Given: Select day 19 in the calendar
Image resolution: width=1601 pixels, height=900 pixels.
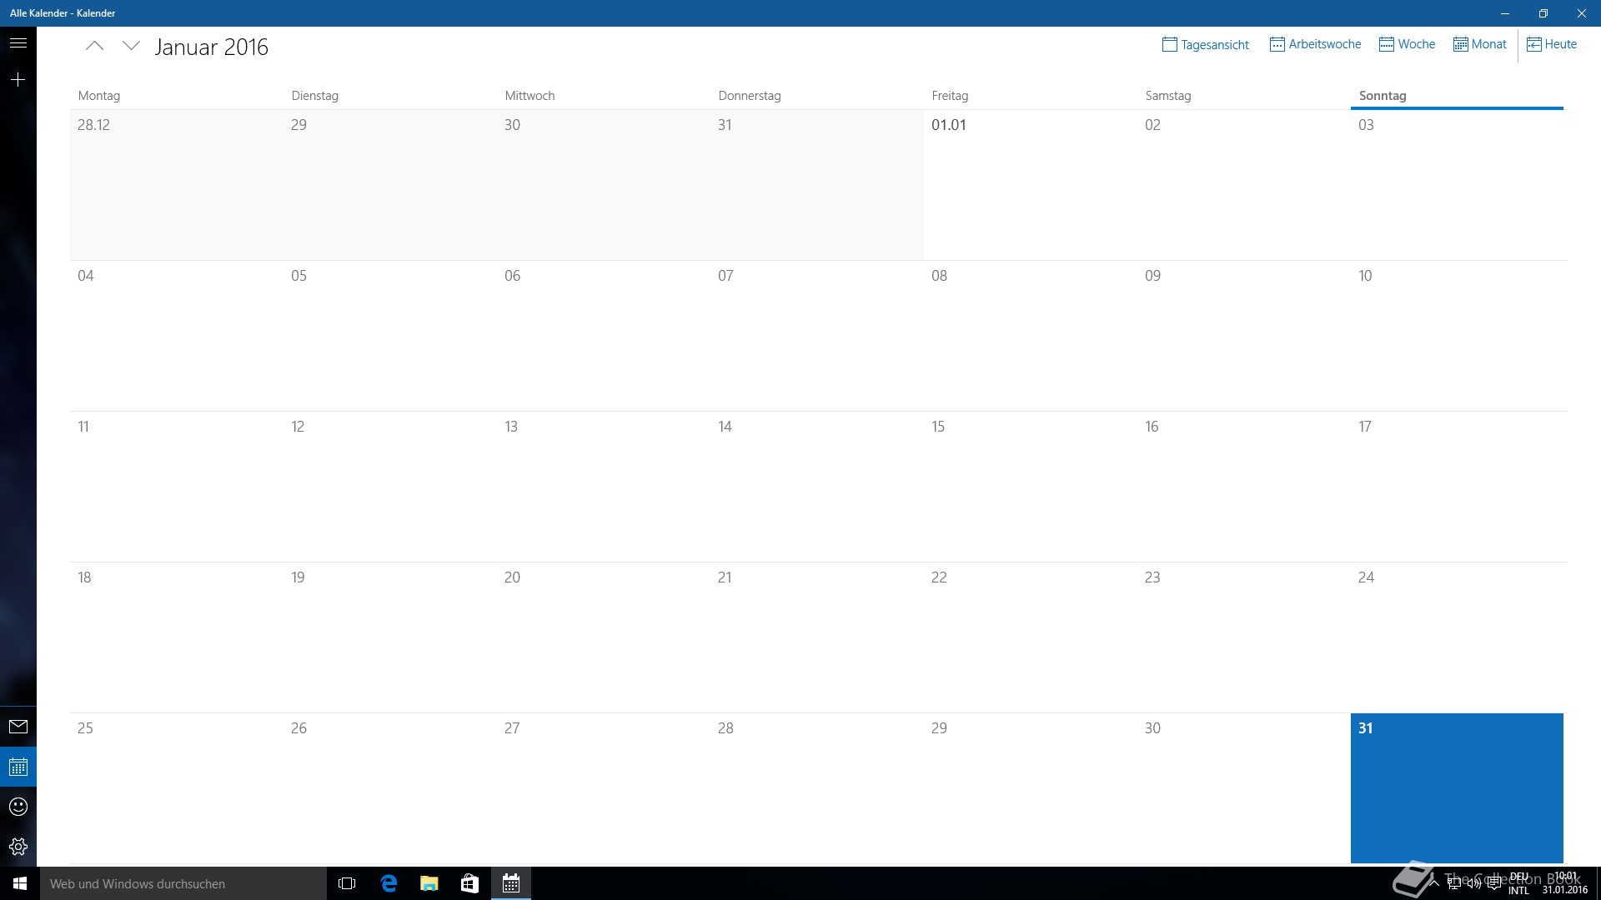Looking at the screenshot, I should [x=390, y=637].
